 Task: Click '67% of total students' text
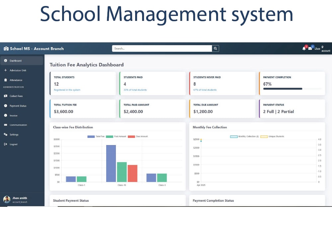pyautogui.click(x=205, y=90)
